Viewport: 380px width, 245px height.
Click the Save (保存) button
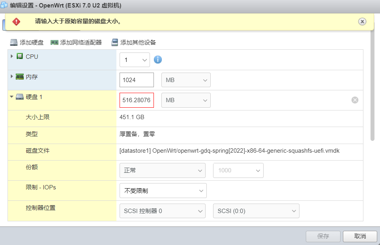pyautogui.click(x=323, y=236)
